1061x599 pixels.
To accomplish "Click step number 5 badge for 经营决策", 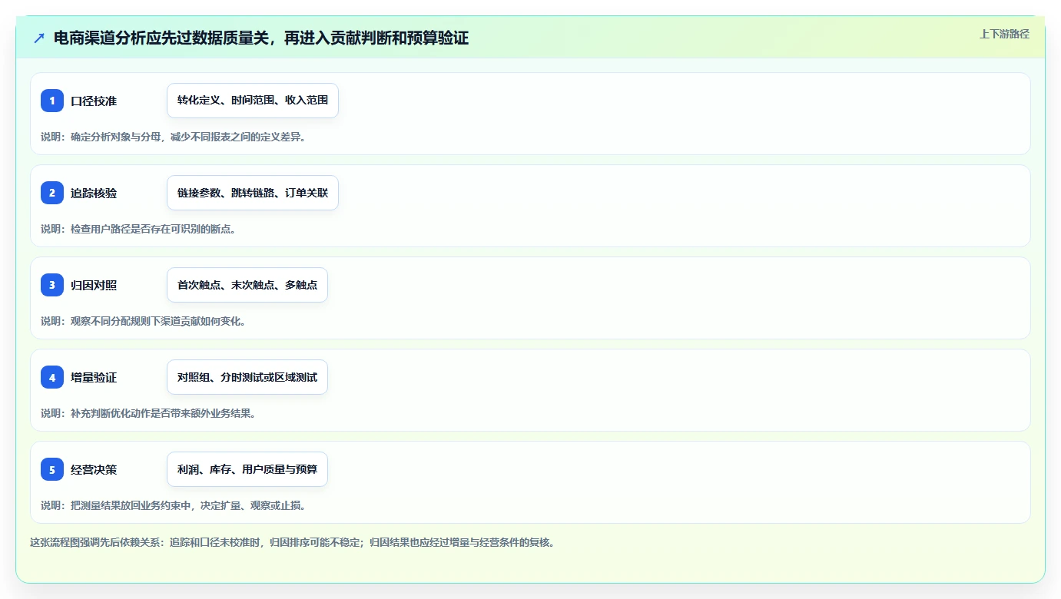I will pos(52,469).
